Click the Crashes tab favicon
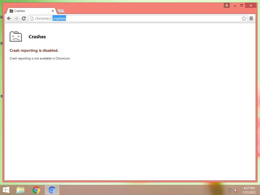Screen dimensions: 260x195 coord(11,11)
